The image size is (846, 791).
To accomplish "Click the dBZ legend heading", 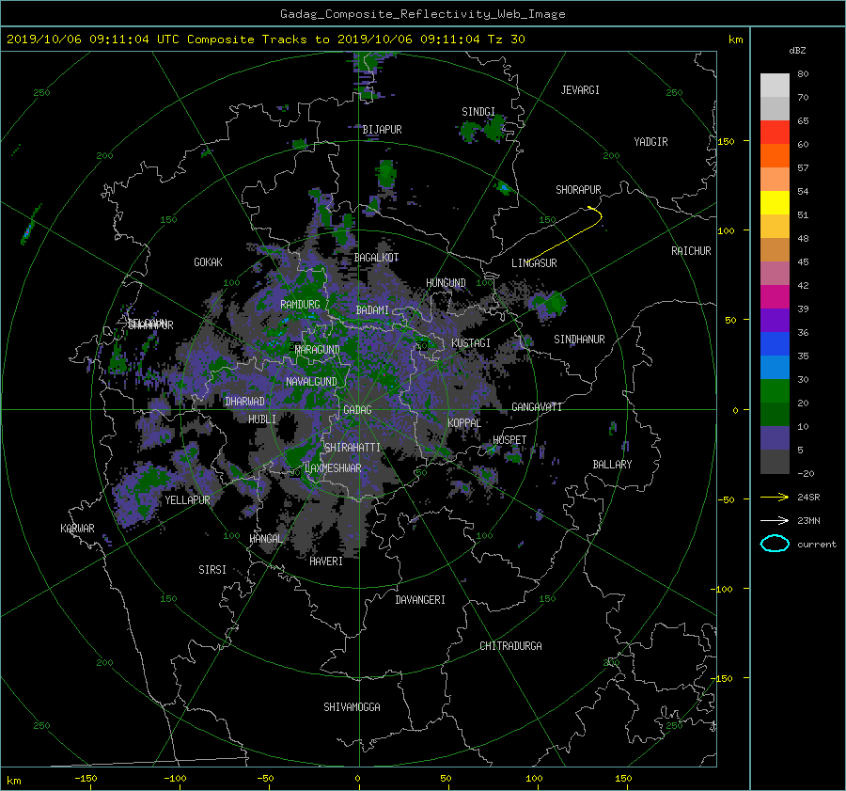I will (x=797, y=51).
